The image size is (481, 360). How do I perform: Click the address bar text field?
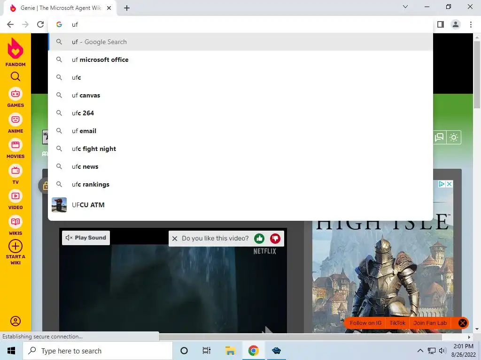pyautogui.click(x=240, y=24)
